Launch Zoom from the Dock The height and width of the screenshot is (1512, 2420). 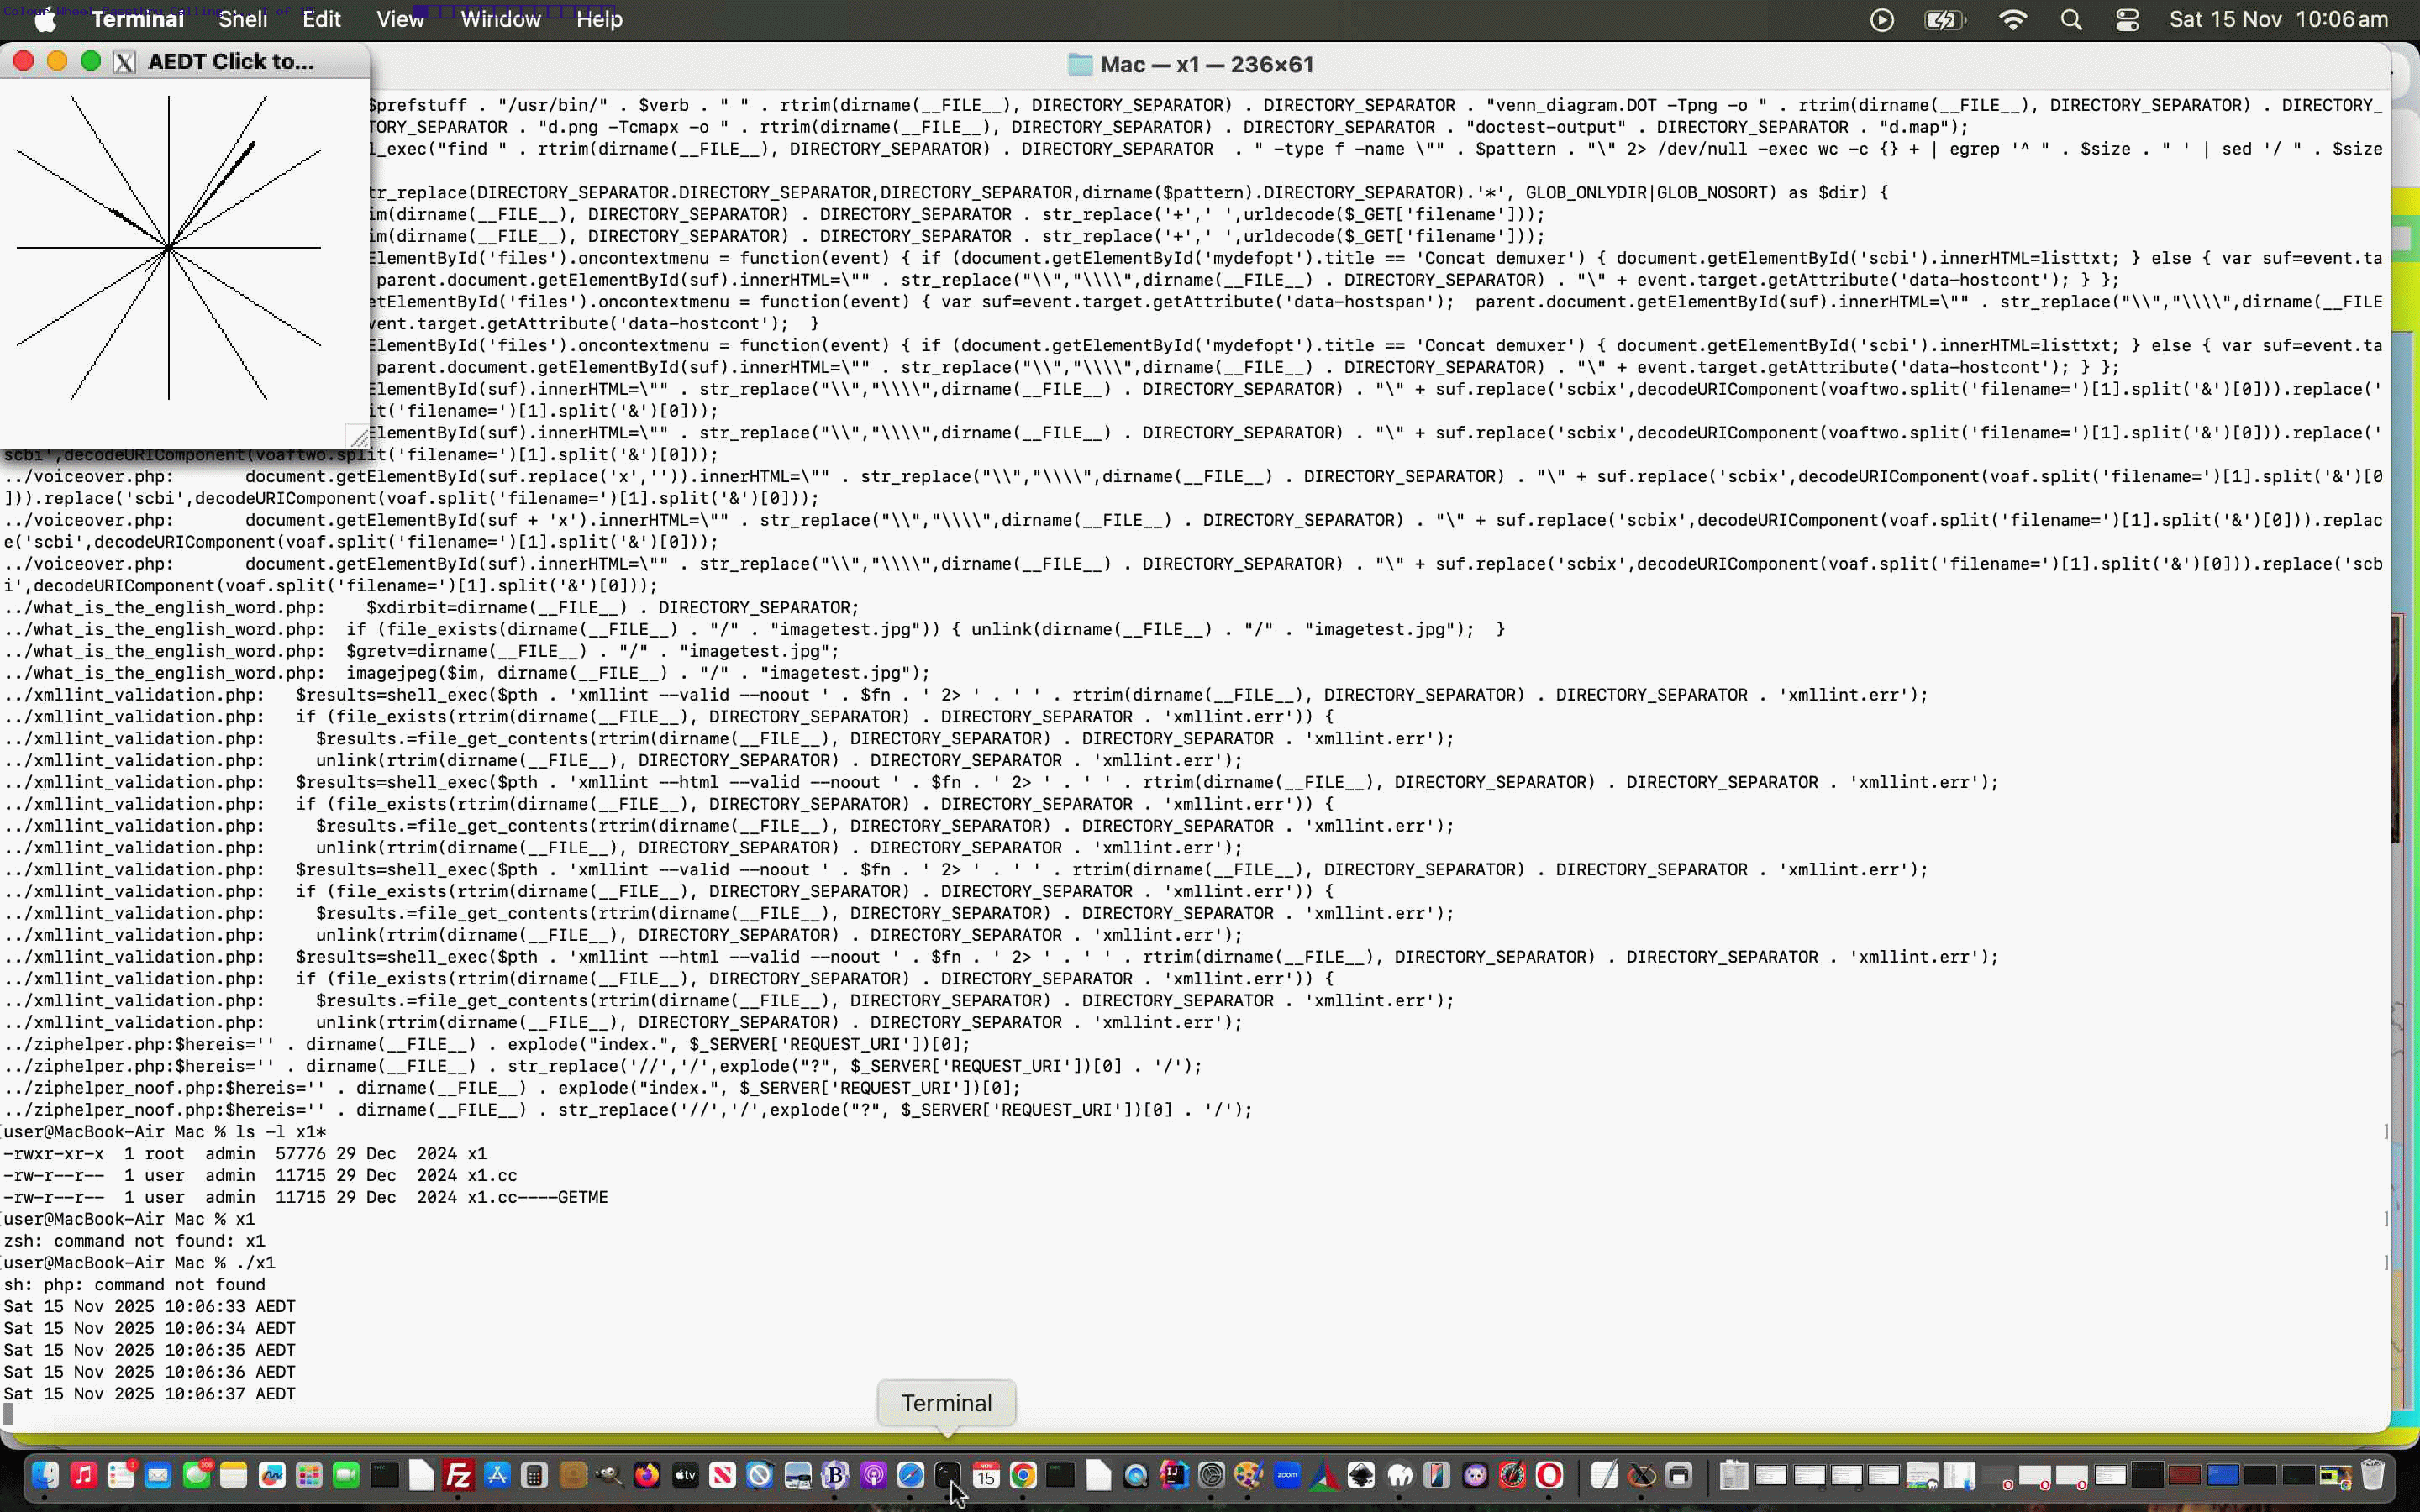pos(1287,1475)
